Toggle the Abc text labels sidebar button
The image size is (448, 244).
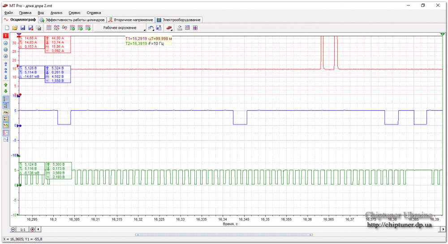pos(6,112)
